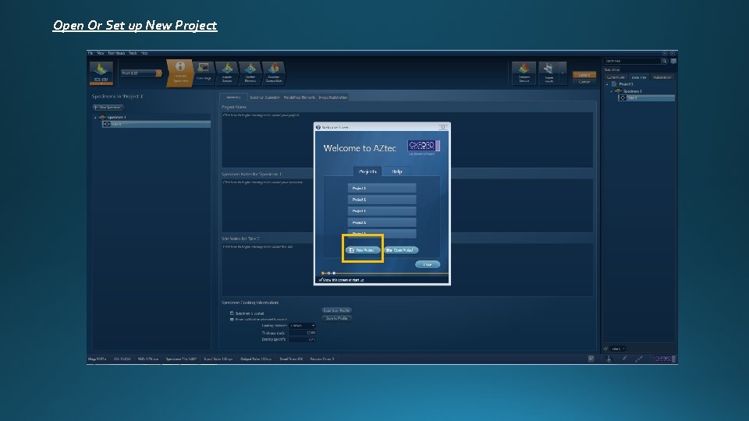Click Close button in Welcome dialog
The image size is (749, 421).
pyautogui.click(x=427, y=264)
